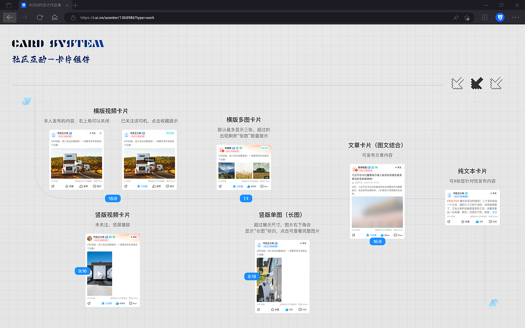Click the 9:16 marker beside the 竖版视频卡片 card
Screen dimensions: 525x328
(x=82, y=271)
